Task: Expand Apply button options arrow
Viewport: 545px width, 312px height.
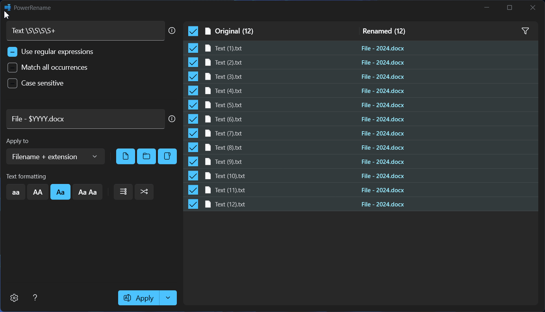Action: point(168,298)
